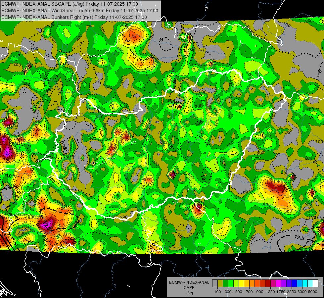Viewport: 324px width, 298px height.
Task: Click the bright magenta legend swatch
Action: pos(279,283)
